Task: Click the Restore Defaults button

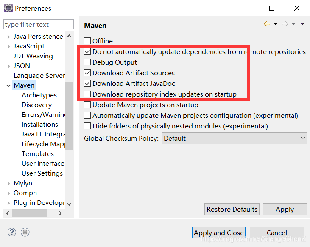Action: 232,209
